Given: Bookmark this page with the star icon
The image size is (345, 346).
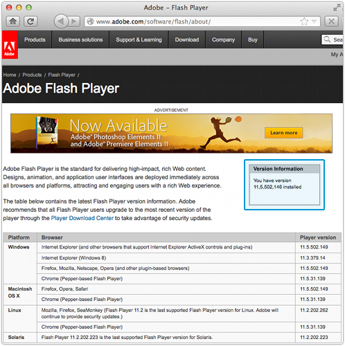Looking at the screenshot, I should pos(304,21).
